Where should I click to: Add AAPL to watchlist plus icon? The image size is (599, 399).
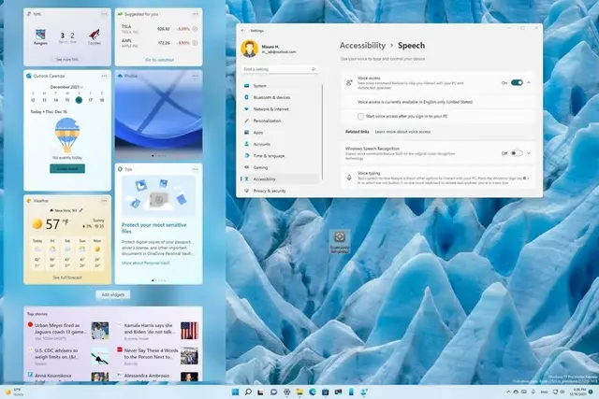click(195, 43)
